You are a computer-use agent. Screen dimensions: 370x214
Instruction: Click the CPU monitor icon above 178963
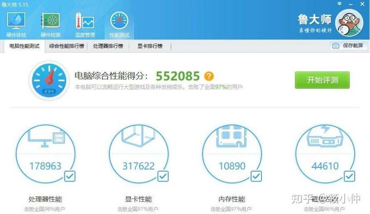pyautogui.click(x=46, y=138)
